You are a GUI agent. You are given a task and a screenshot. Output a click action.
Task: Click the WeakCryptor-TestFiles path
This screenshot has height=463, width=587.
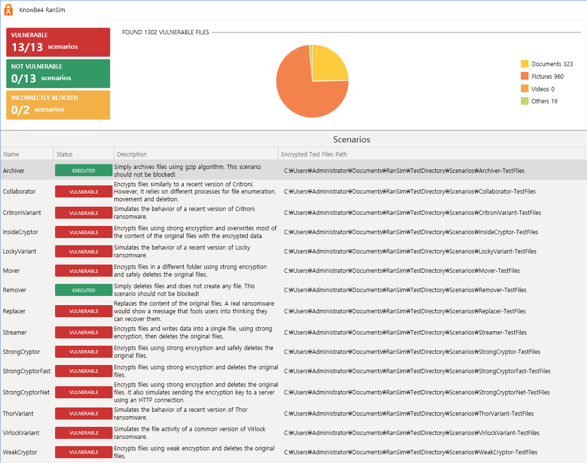[411, 452]
